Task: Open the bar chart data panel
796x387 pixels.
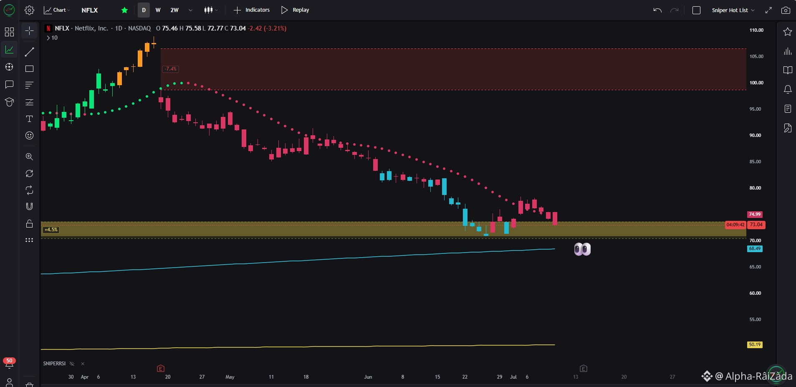Action: point(788,51)
